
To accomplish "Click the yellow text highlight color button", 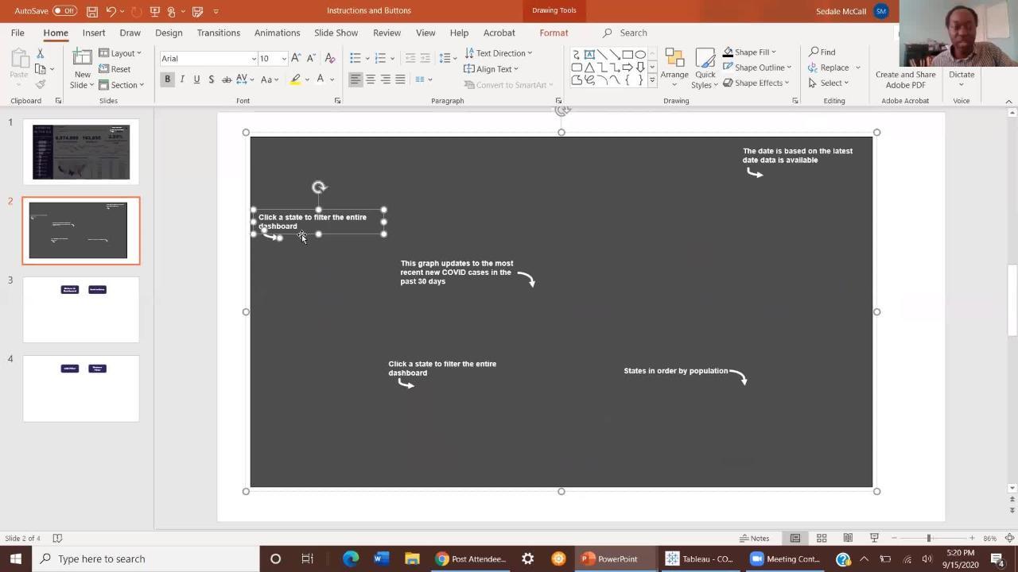I will (295, 79).
